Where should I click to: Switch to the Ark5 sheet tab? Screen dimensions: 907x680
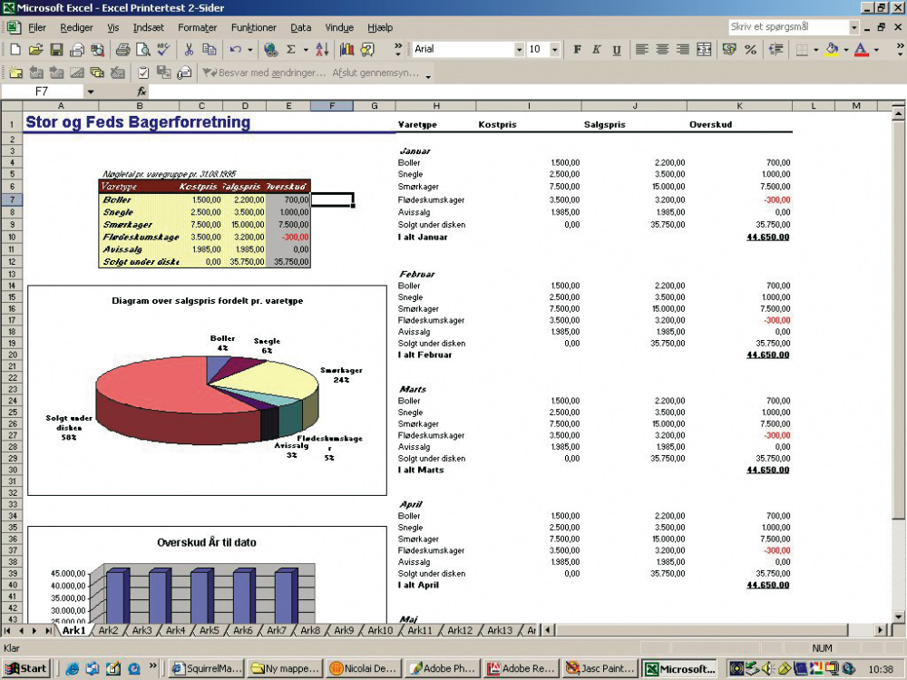pyautogui.click(x=209, y=630)
